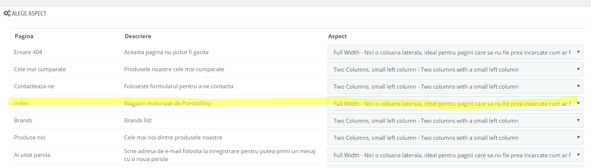Click the Descriere column header

pos(138,36)
